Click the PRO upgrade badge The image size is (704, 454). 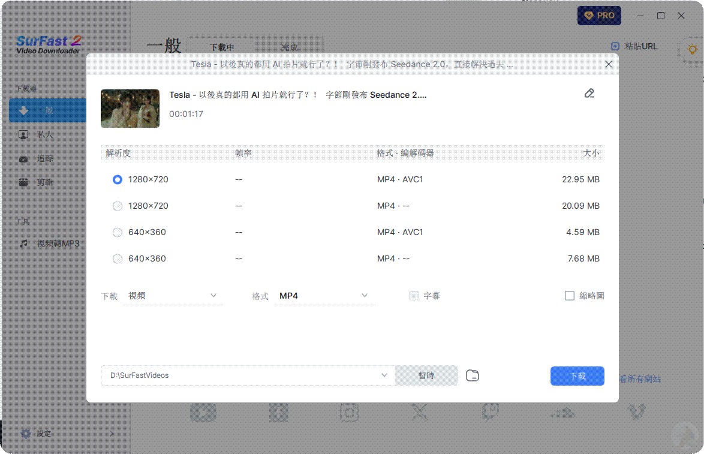point(600,16)
